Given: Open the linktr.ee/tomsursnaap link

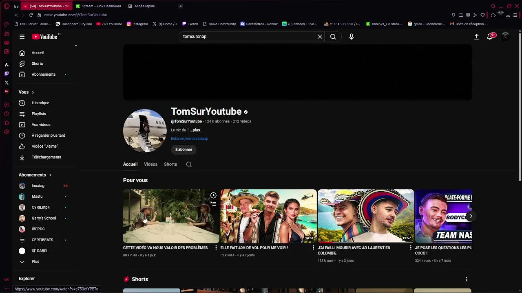Looking at the screenshot, I should click(x=189, y=139).
